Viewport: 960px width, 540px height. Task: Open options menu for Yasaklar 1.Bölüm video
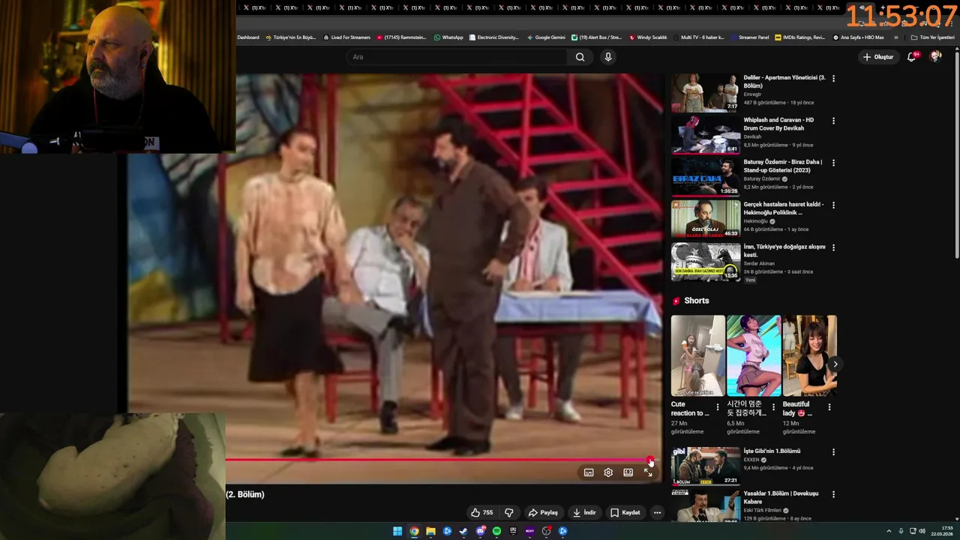click(833, 494)
